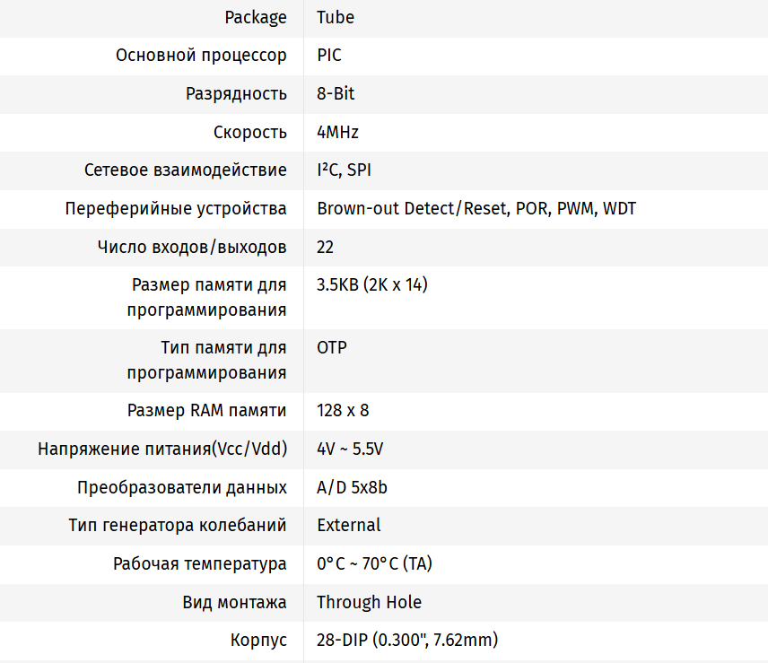The height and width of the screenshot is (663, 768).
Task: Click the "3.5KB (2K x 14)" value
Action: click(372, 285)
